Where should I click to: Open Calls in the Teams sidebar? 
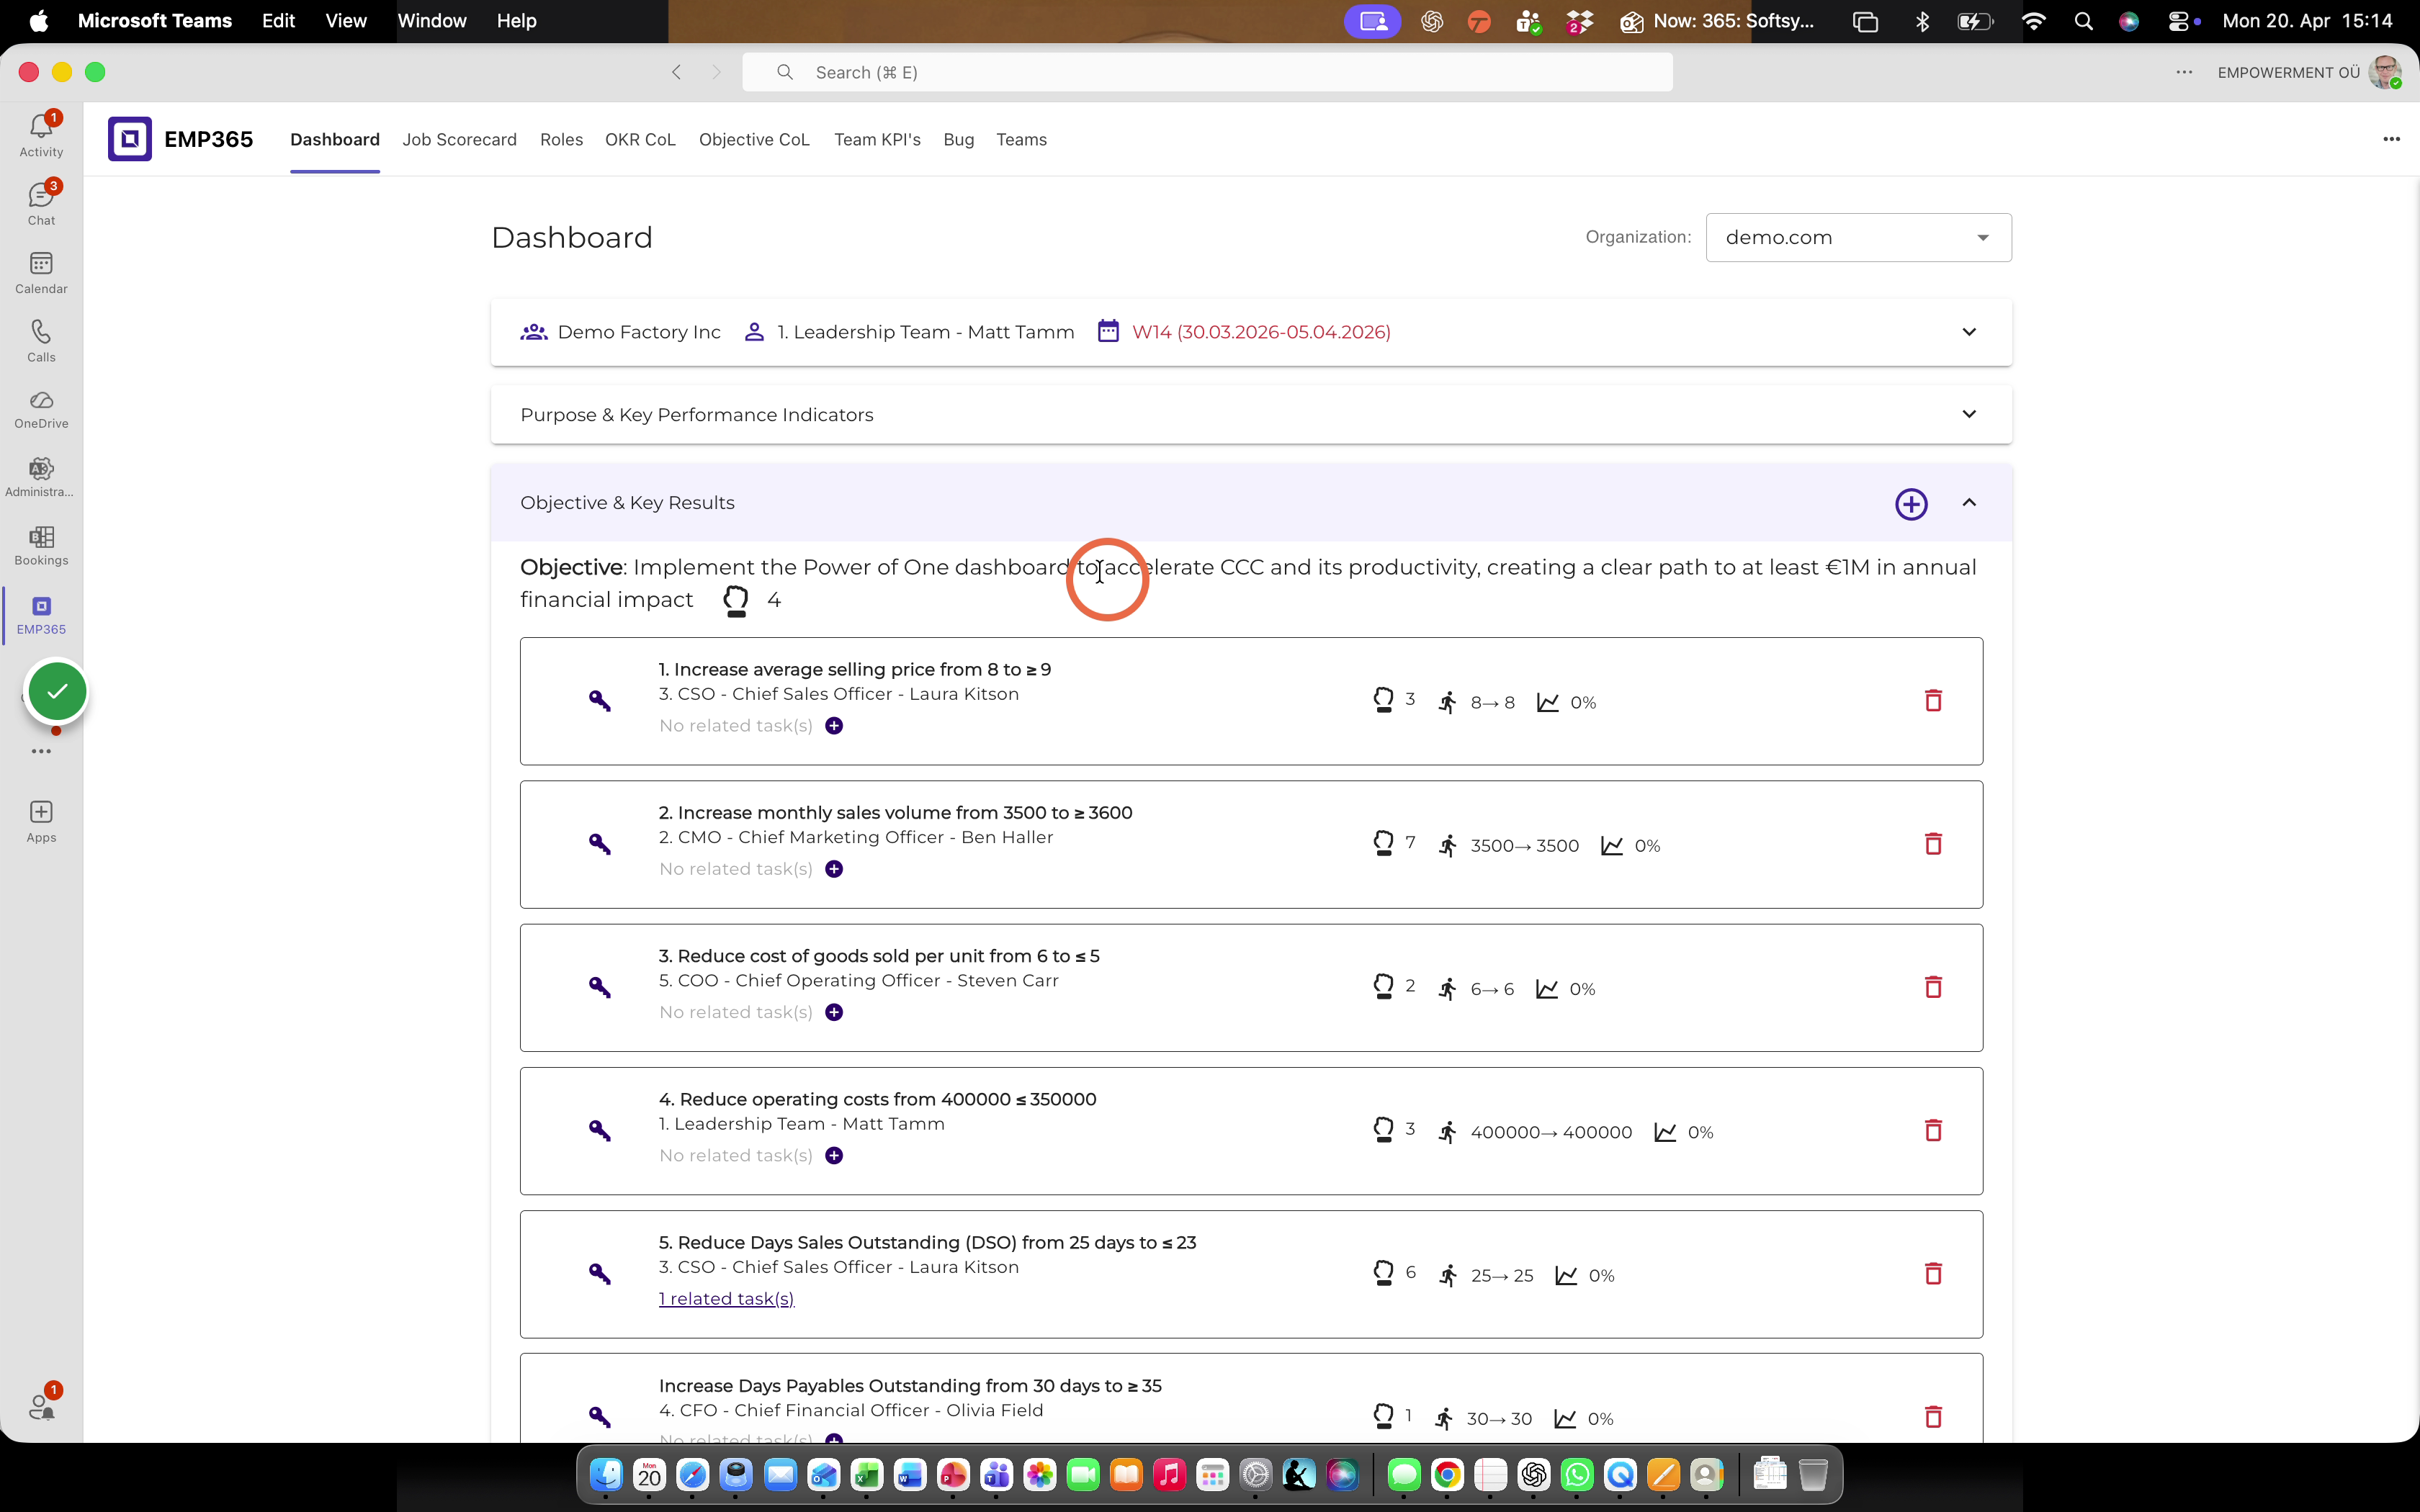coord(41,340)
